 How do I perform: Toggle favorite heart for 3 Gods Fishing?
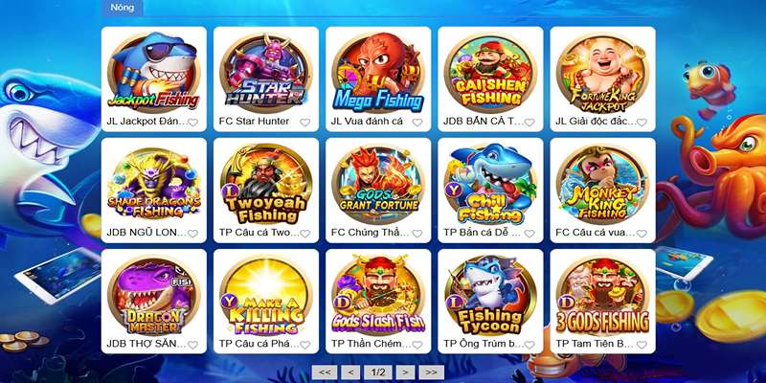point(642,345)
